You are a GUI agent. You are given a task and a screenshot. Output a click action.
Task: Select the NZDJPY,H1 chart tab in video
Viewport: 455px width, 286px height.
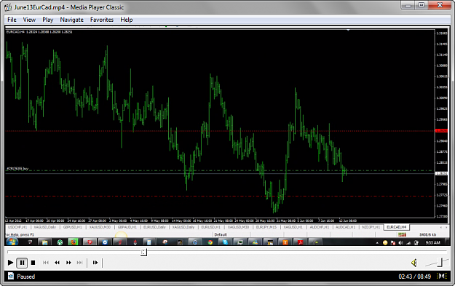[x=371, y=227]
